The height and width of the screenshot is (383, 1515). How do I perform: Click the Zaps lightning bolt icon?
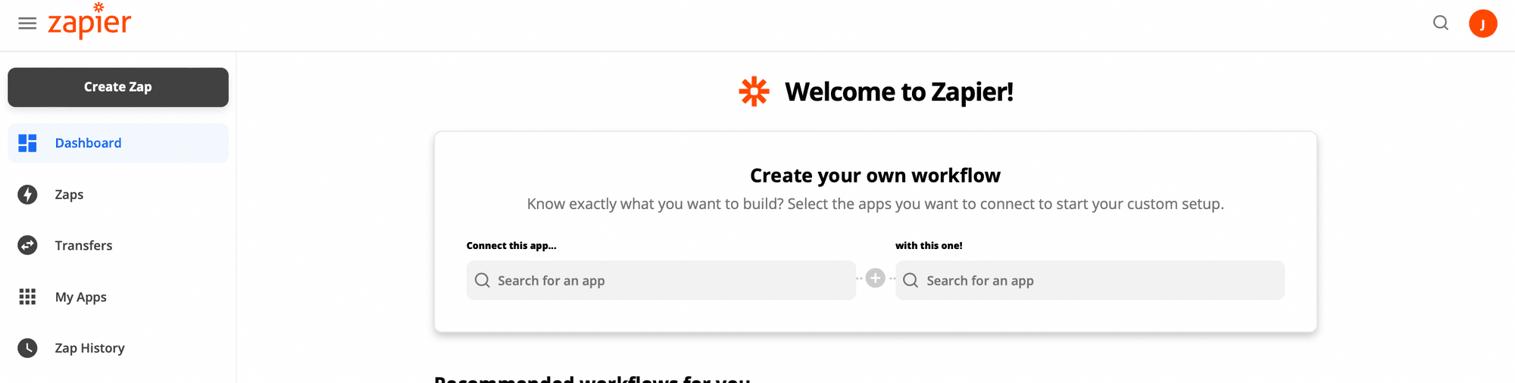pyautogui.click(x=27, y=195)
